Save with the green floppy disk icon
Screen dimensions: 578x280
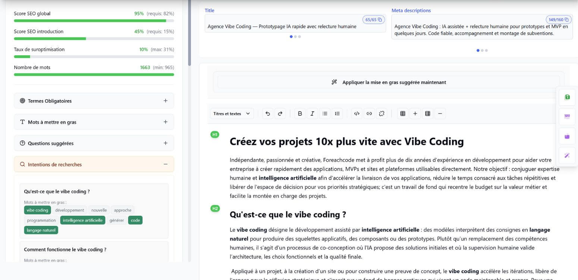(567, 97)
